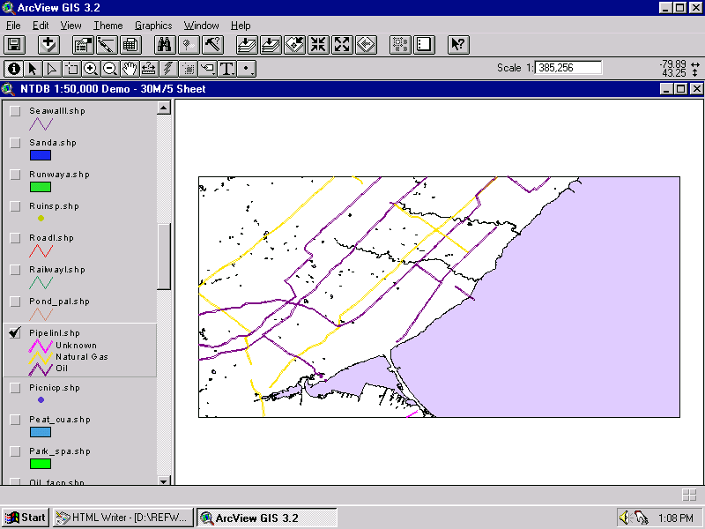Open the Graphics menu

[153, 26]
